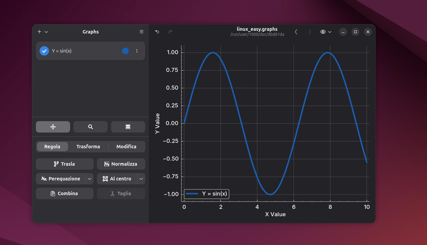Viewport: 427px width, 245px height.
Task: Open options menu for Y = sin(x)
Action: click(x=137, y=51)
